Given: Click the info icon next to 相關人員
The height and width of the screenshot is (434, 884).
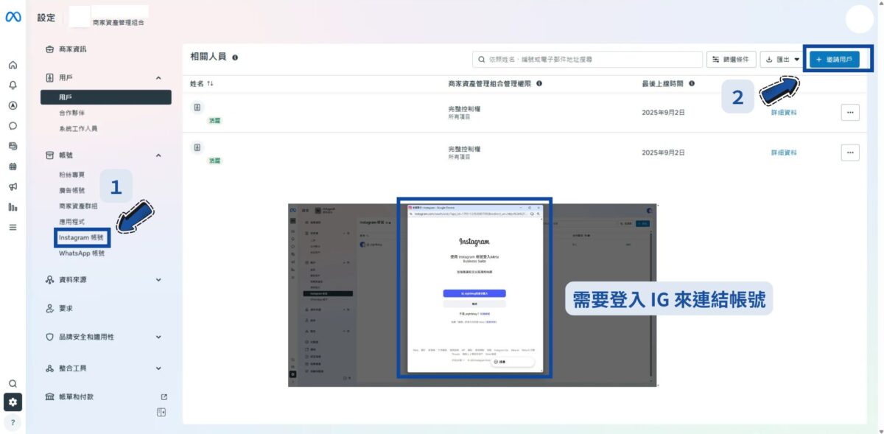Looking at the screenshot, I should (235, 57).
